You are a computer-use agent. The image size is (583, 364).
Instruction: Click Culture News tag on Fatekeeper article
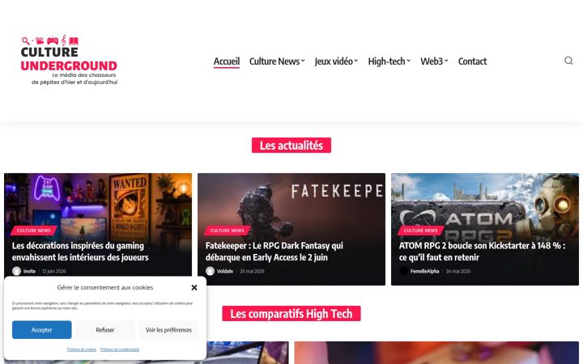click(228, 231)
